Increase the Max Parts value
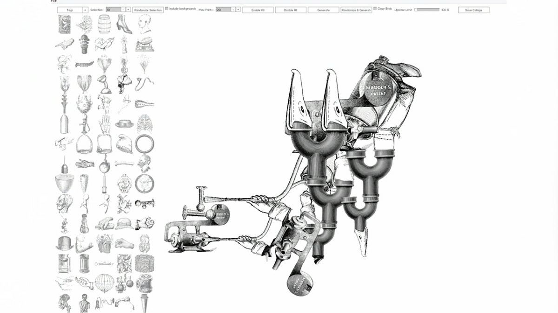Viewport: 558px width, 313px height. pyautogui.click(x=238, y=10)
